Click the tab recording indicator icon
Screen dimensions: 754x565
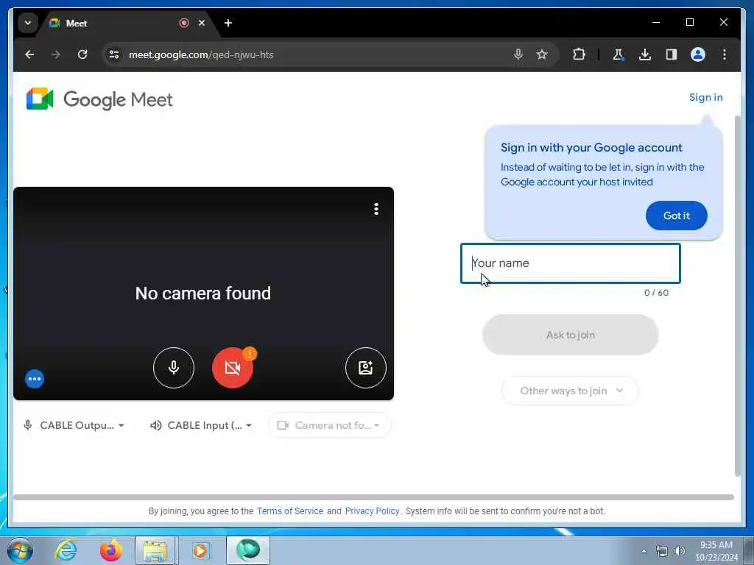point(183,23)
